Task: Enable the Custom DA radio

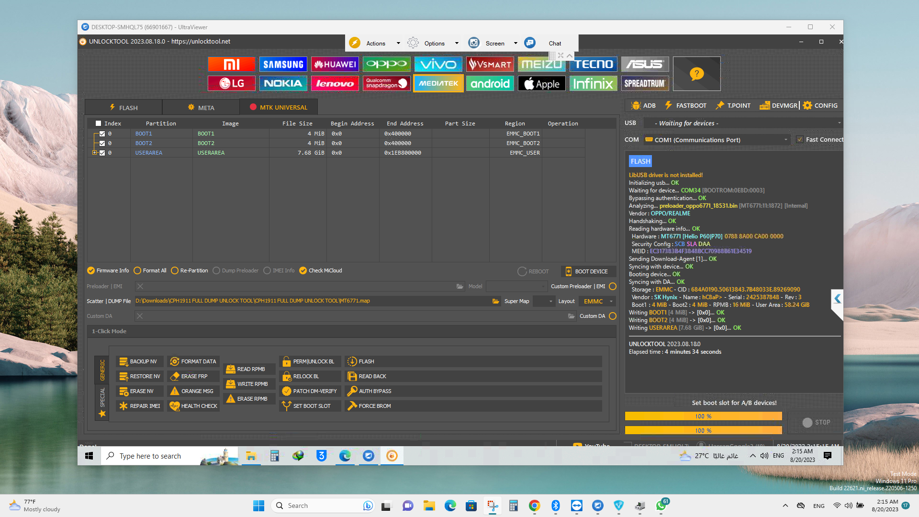Action: click(x=613, y=316)
